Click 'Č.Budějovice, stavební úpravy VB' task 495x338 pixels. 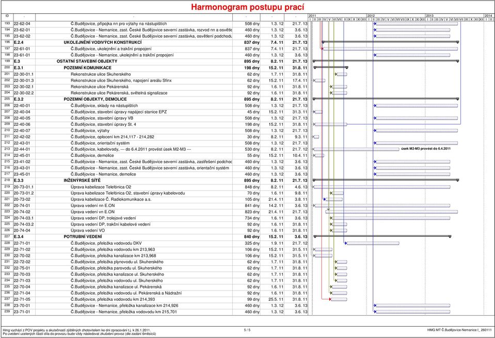click(102, 118)
